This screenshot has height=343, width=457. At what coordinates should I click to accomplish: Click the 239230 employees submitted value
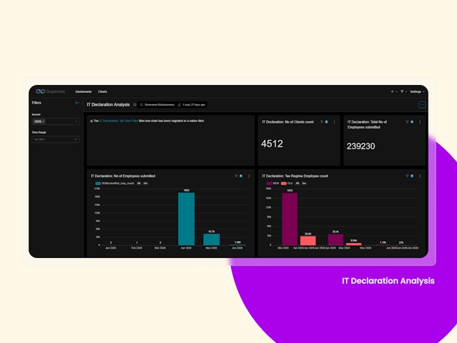(x=361, y=146)
